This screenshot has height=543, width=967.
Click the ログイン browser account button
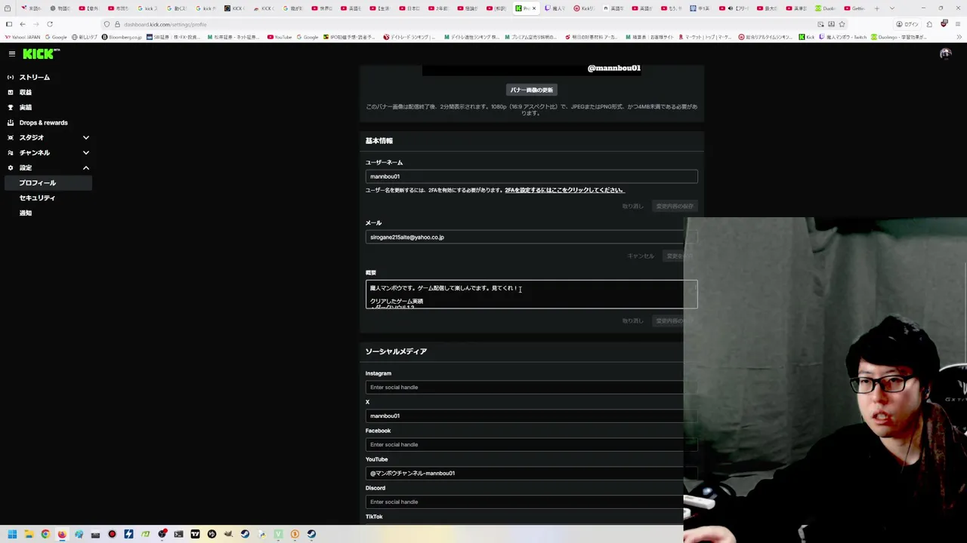(x=907, y=24)
